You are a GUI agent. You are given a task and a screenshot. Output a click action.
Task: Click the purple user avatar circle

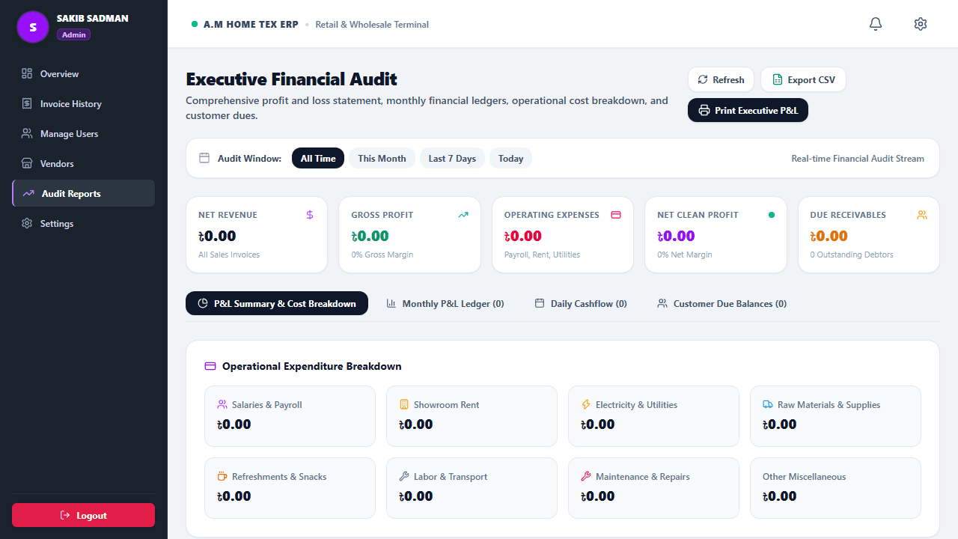click(x=33, y=27)
